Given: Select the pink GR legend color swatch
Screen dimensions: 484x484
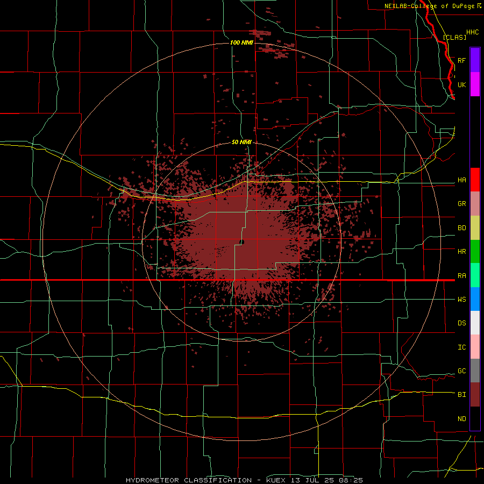Looking at the screenshot, I should [475, 204].
